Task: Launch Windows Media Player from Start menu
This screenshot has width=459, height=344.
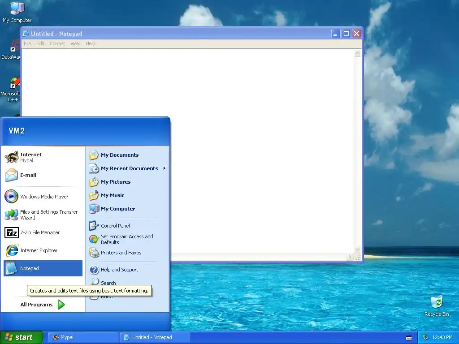Action: (43, 197)
